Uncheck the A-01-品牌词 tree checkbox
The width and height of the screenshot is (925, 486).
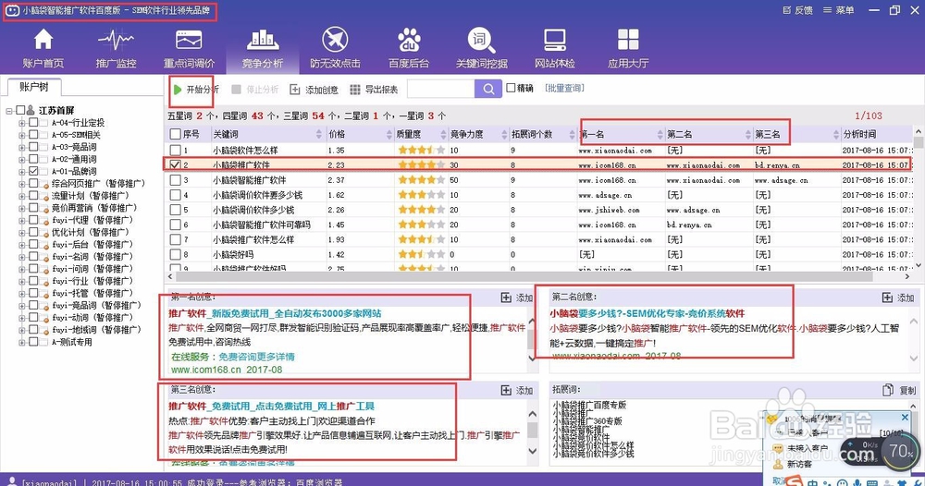[33, 171]
